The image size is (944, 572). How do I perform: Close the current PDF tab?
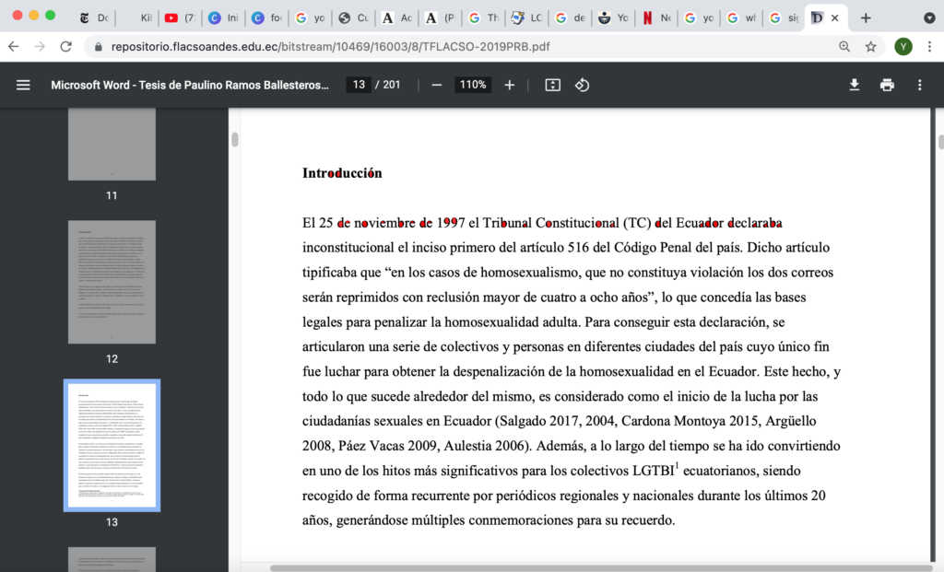[x=835, y=18]
